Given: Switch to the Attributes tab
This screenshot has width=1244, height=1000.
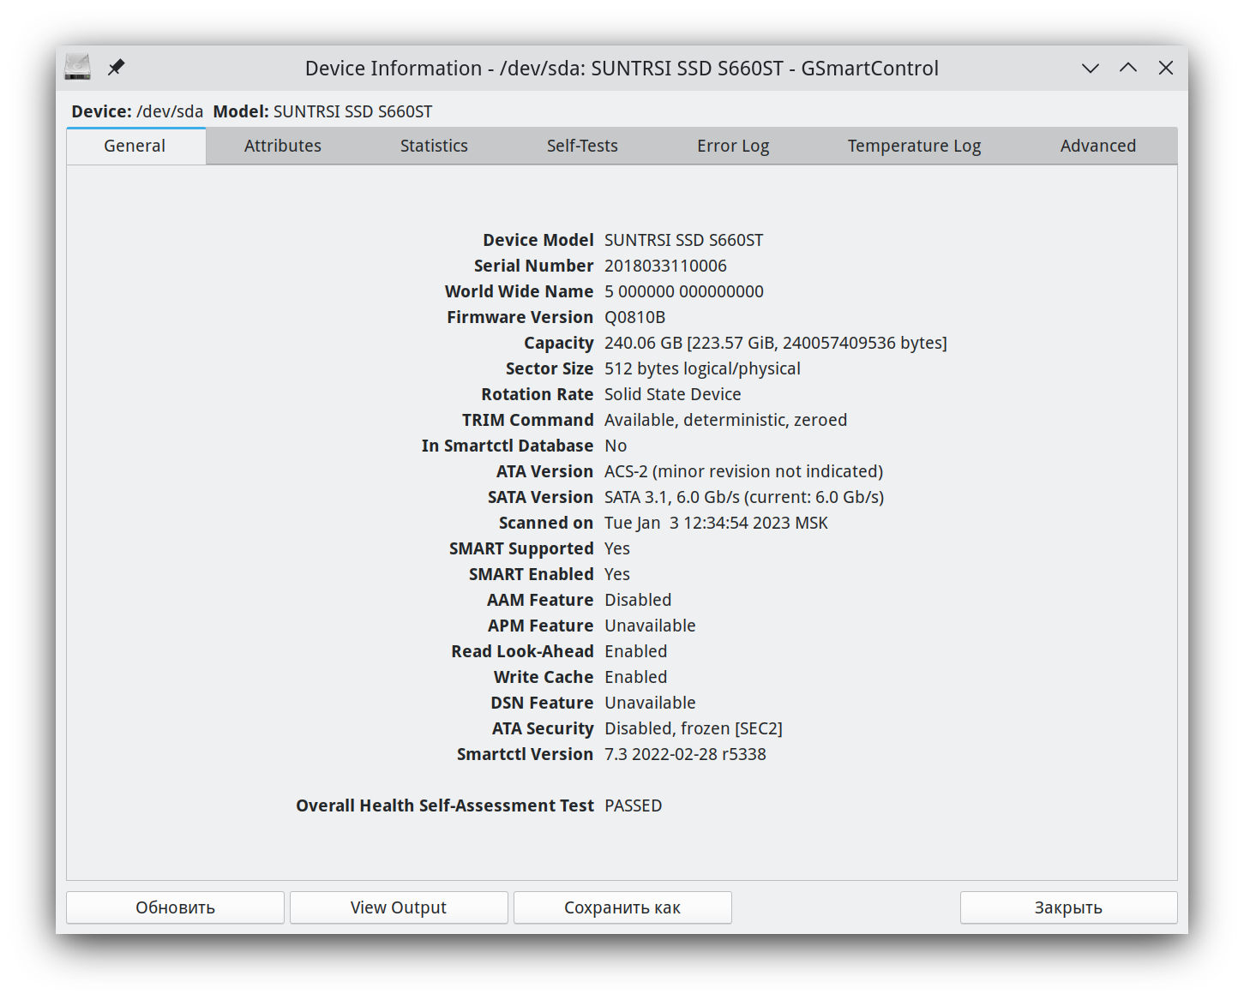Looking at the screenshot, I should coord(282,146).
